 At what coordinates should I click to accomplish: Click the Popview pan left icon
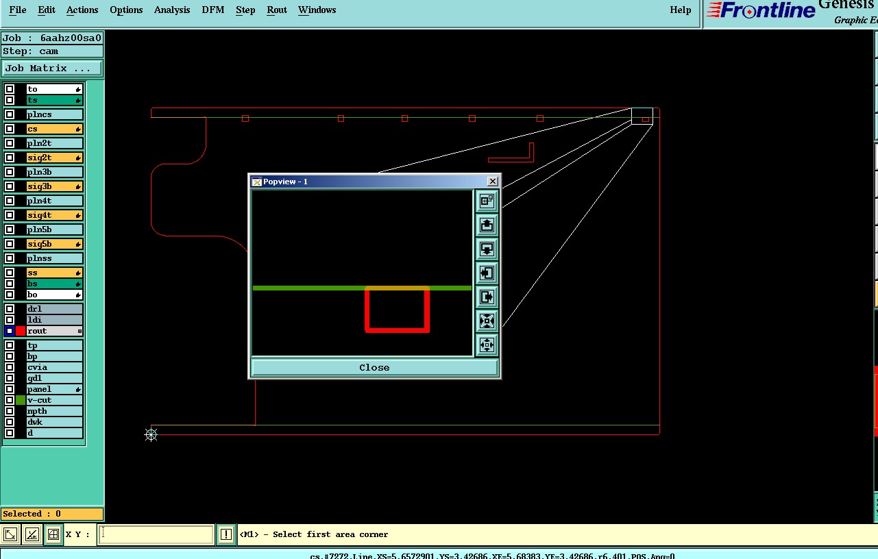[x=487, y=273]
